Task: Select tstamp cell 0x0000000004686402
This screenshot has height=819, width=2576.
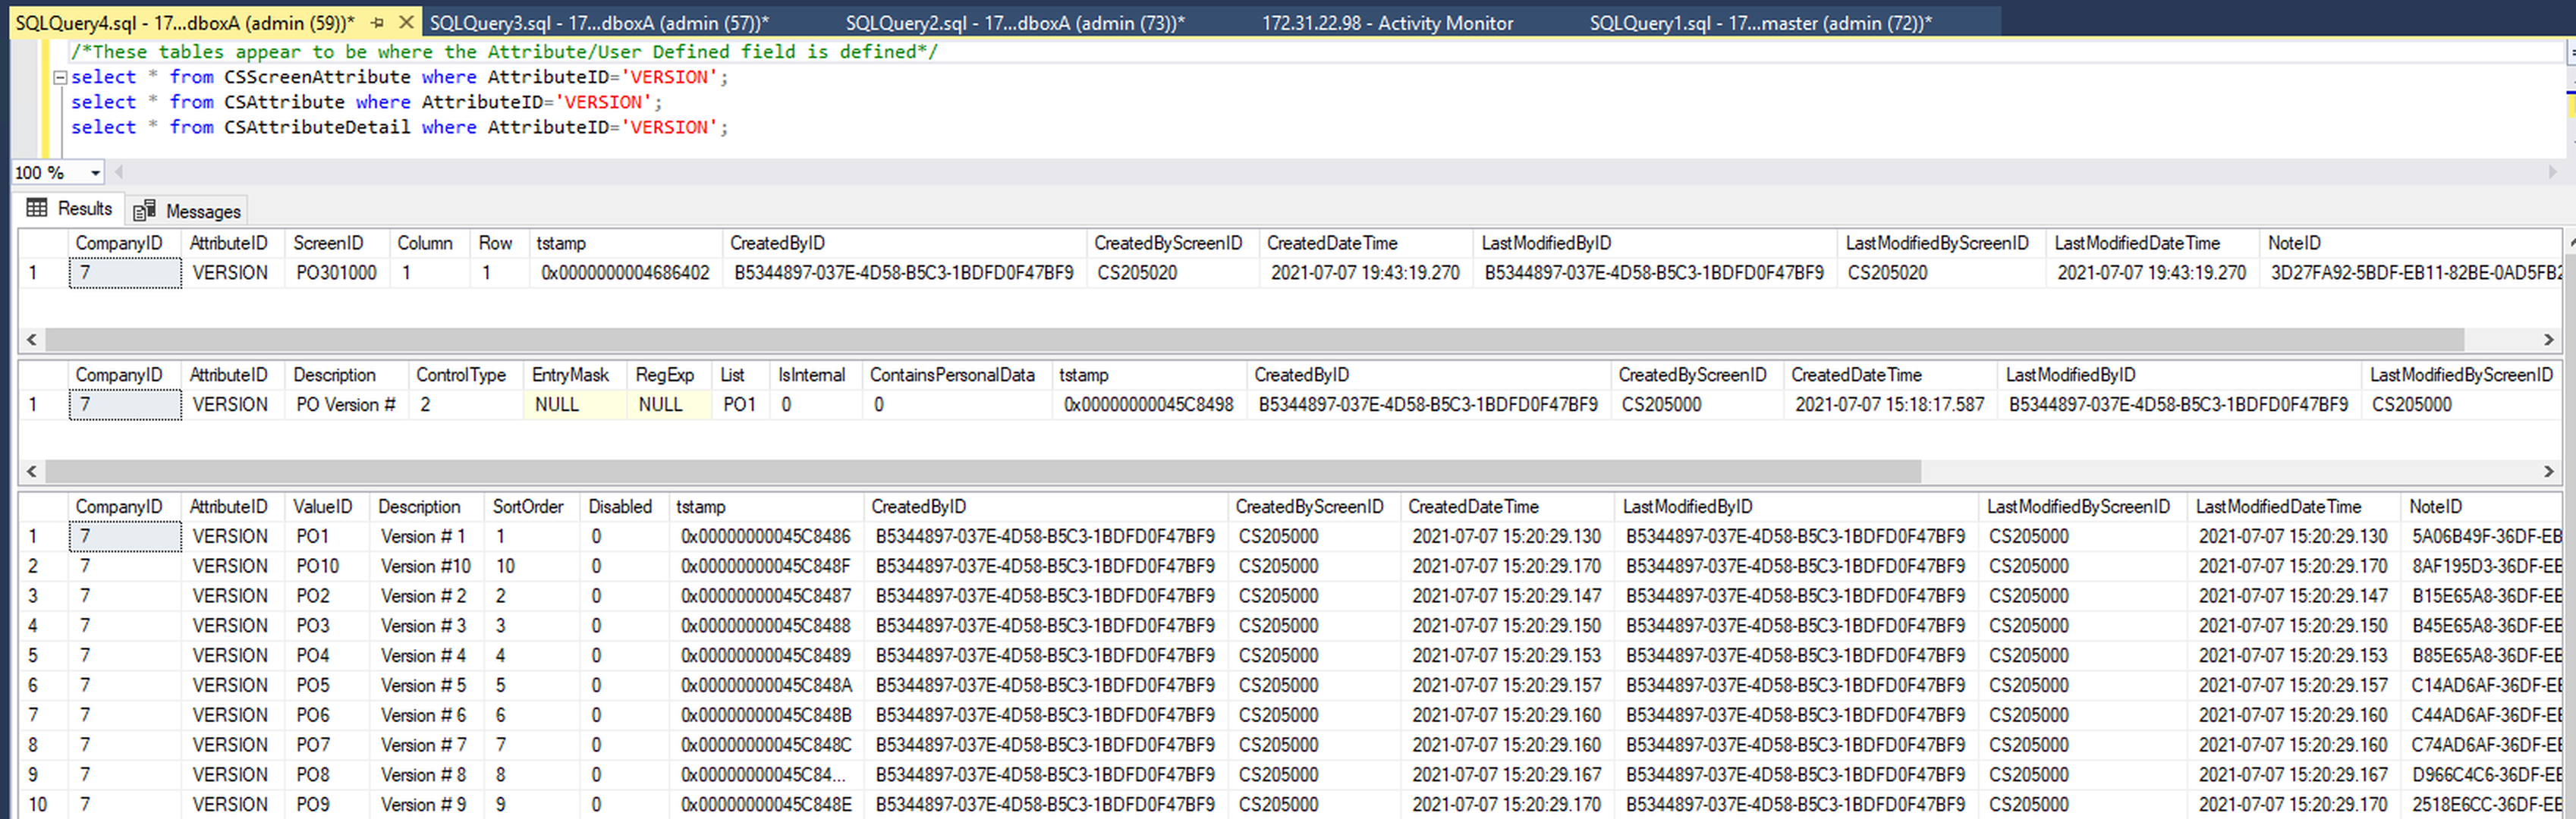Action: pyautogui.click(x=625, y=273)
